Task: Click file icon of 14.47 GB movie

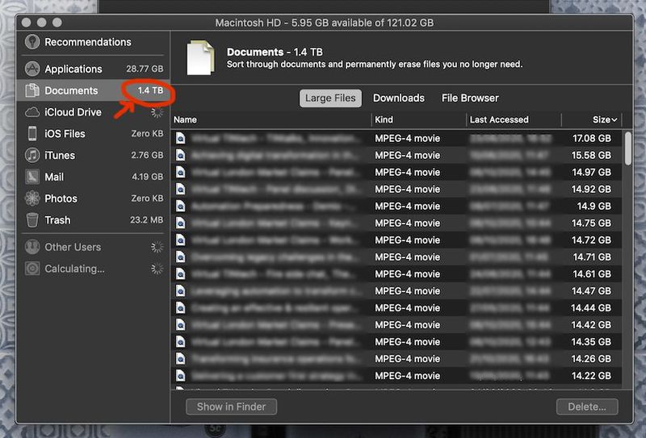Action: pos(180,291)
